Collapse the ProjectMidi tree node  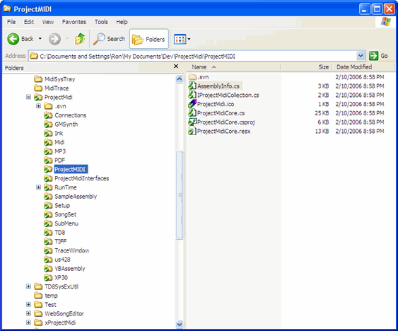28,97
